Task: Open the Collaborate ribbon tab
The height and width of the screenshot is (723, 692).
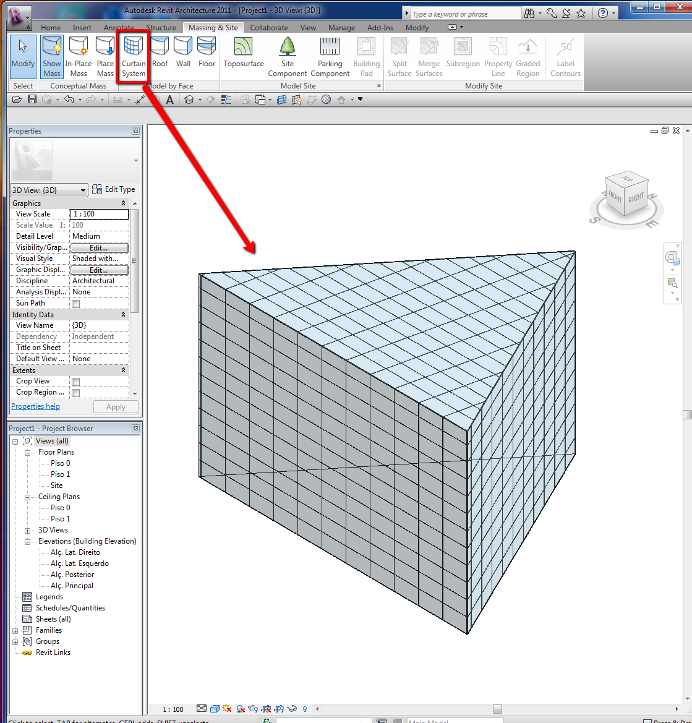Action: (x=269, y=28)
